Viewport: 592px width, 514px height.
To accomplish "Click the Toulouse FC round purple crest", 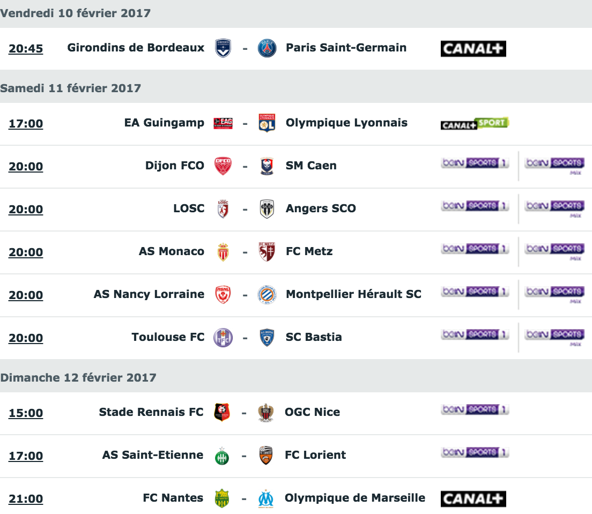I will (223, 338).
